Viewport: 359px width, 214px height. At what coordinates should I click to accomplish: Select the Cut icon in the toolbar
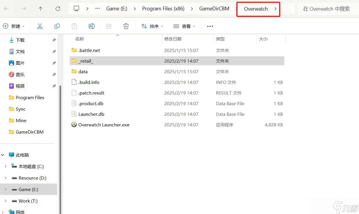click(x=40, y=26)
